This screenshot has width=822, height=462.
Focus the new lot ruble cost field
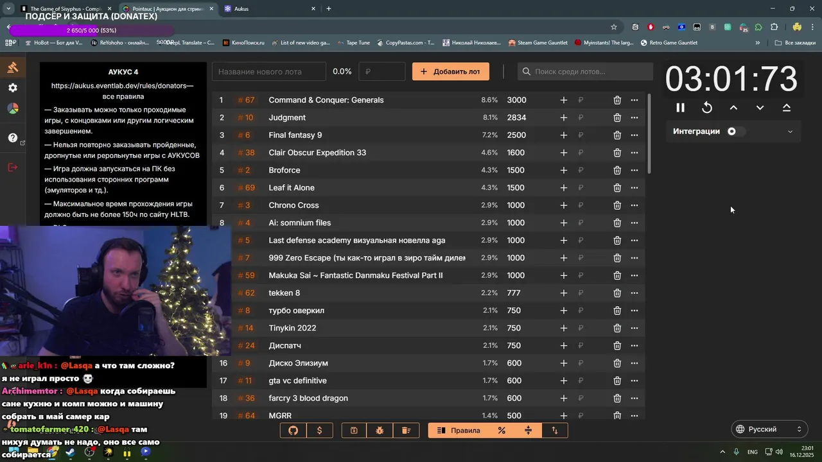(382, 71)
